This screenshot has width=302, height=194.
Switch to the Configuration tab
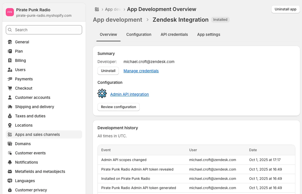click(139, 34)
